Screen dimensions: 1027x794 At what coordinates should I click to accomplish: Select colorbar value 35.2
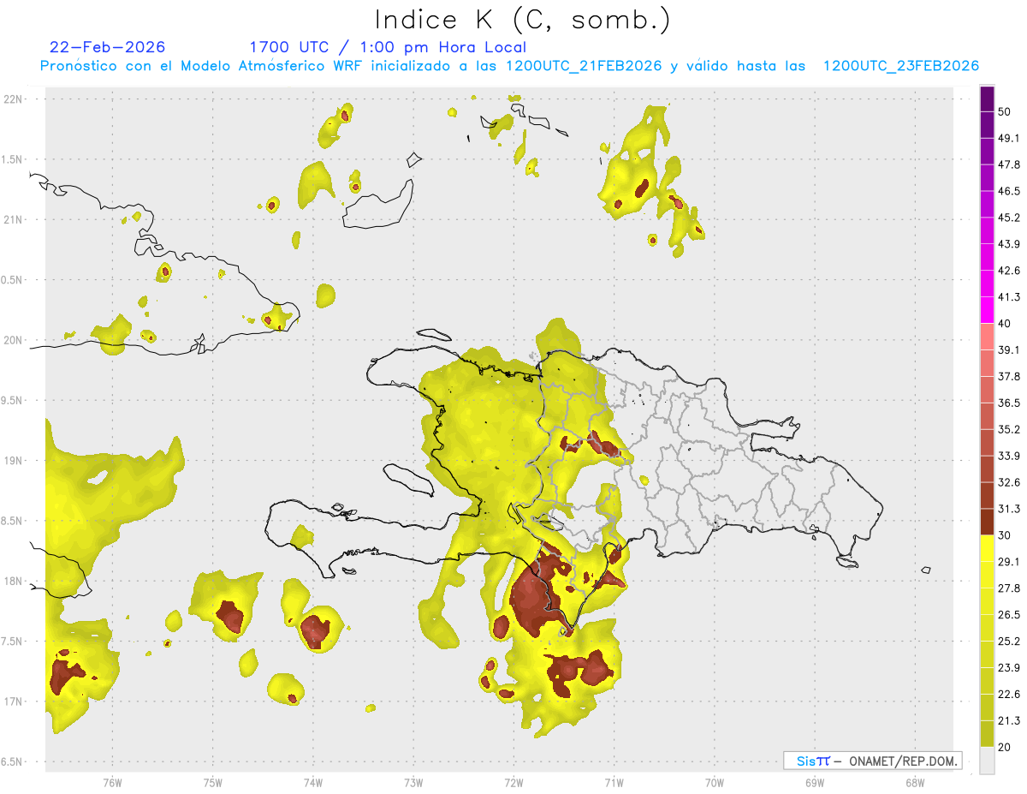[1009, 429]
